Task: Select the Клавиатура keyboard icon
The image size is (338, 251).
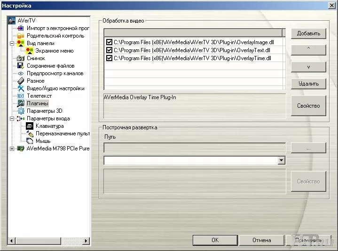Action: click(x=30, y=126)
